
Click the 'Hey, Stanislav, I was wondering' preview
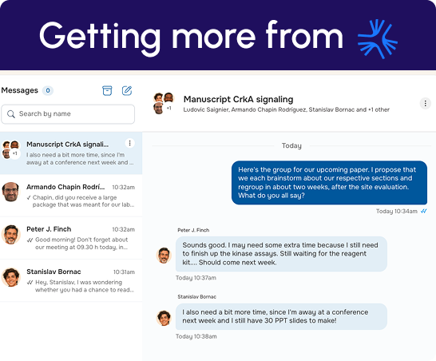[x=85, y=286]
